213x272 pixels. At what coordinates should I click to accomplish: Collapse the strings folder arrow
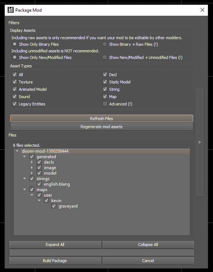tap(25, 179)
